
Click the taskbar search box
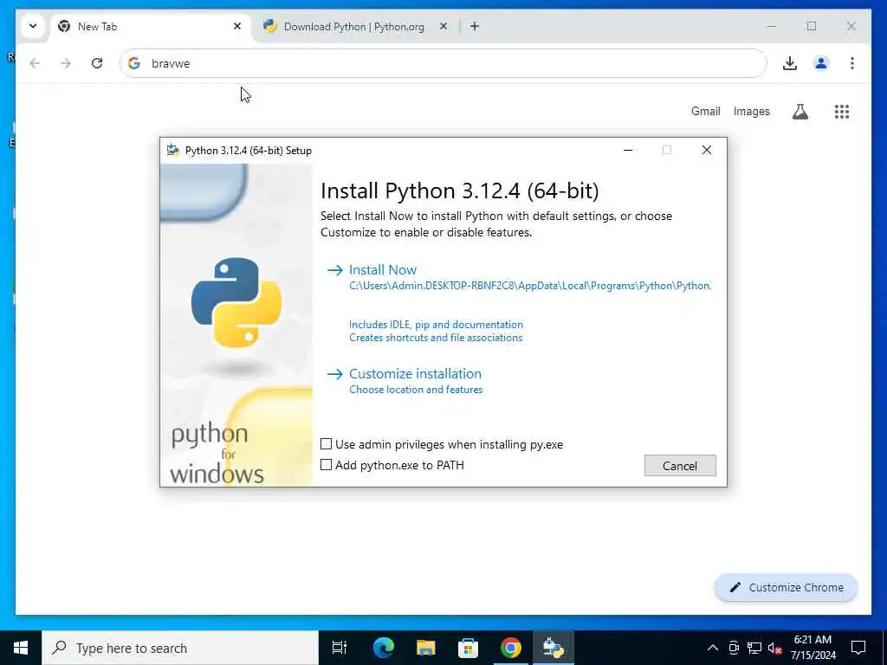tap(180, 648)
